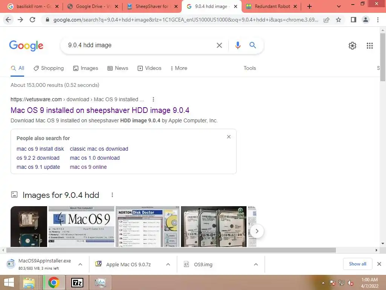The width and height of the screenshot is (386, 290).
Task: Search for mac os 9 install disk
Action: [x=40, y=149]
